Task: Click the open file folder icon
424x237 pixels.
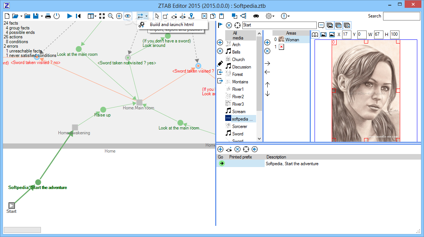Action: (15, 16)
